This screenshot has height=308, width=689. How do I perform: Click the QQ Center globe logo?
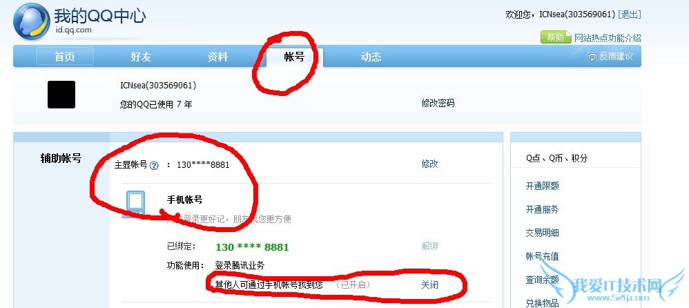[x=32, y=21]
